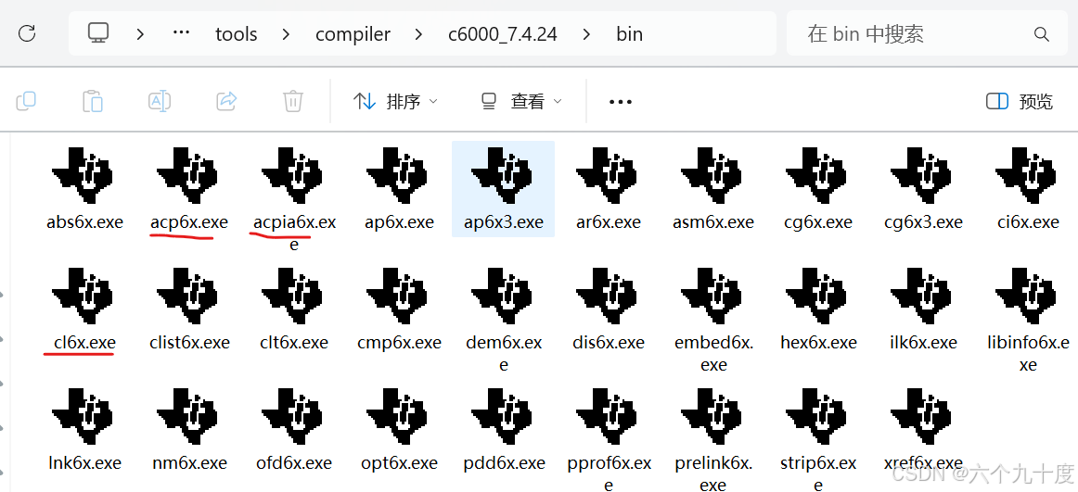Select the lnk6x.exe file icon
Viewport: 1078px width, 492px height.
tap(82, 417)
